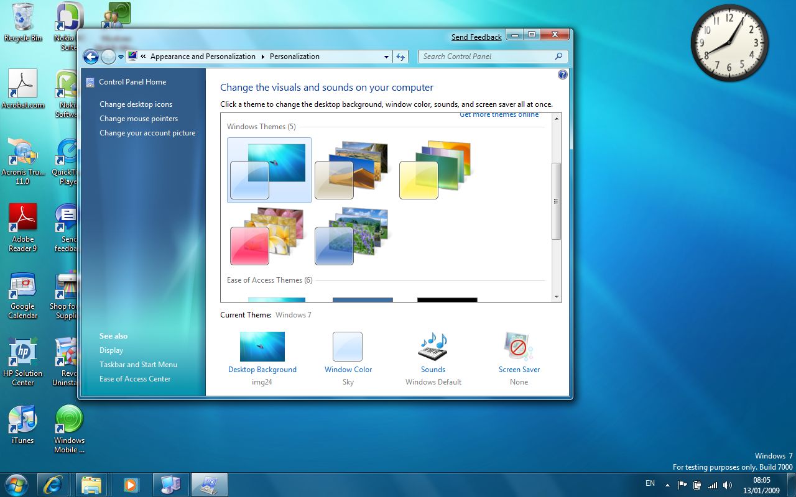Open the address bar history dropdown

point(387,56)
